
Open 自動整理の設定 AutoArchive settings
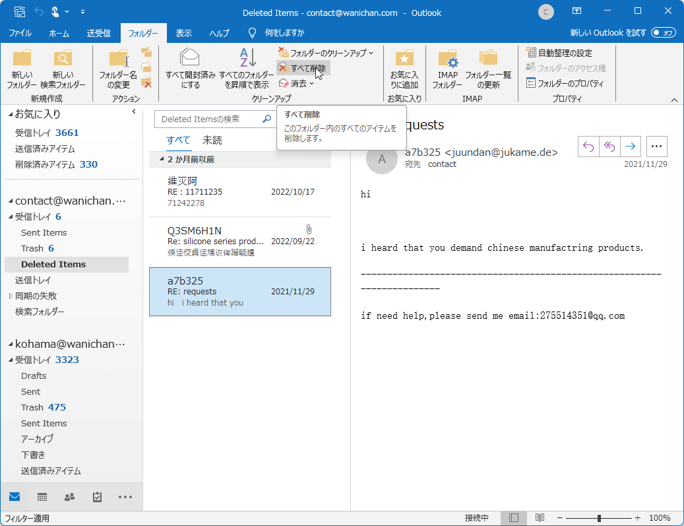point(559,53)
